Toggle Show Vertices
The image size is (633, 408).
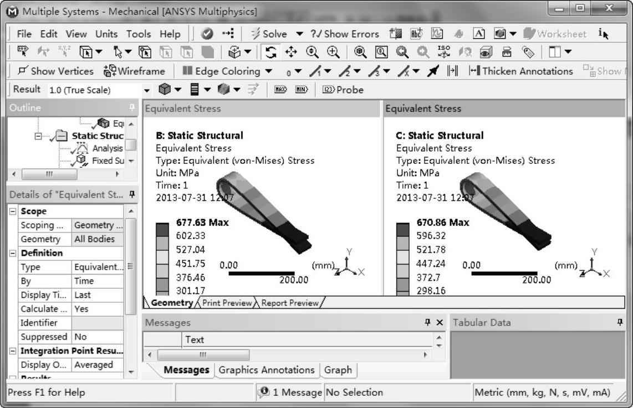(55, 71)
